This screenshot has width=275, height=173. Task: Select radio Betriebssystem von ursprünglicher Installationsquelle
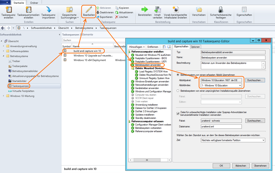coord(178,91)
